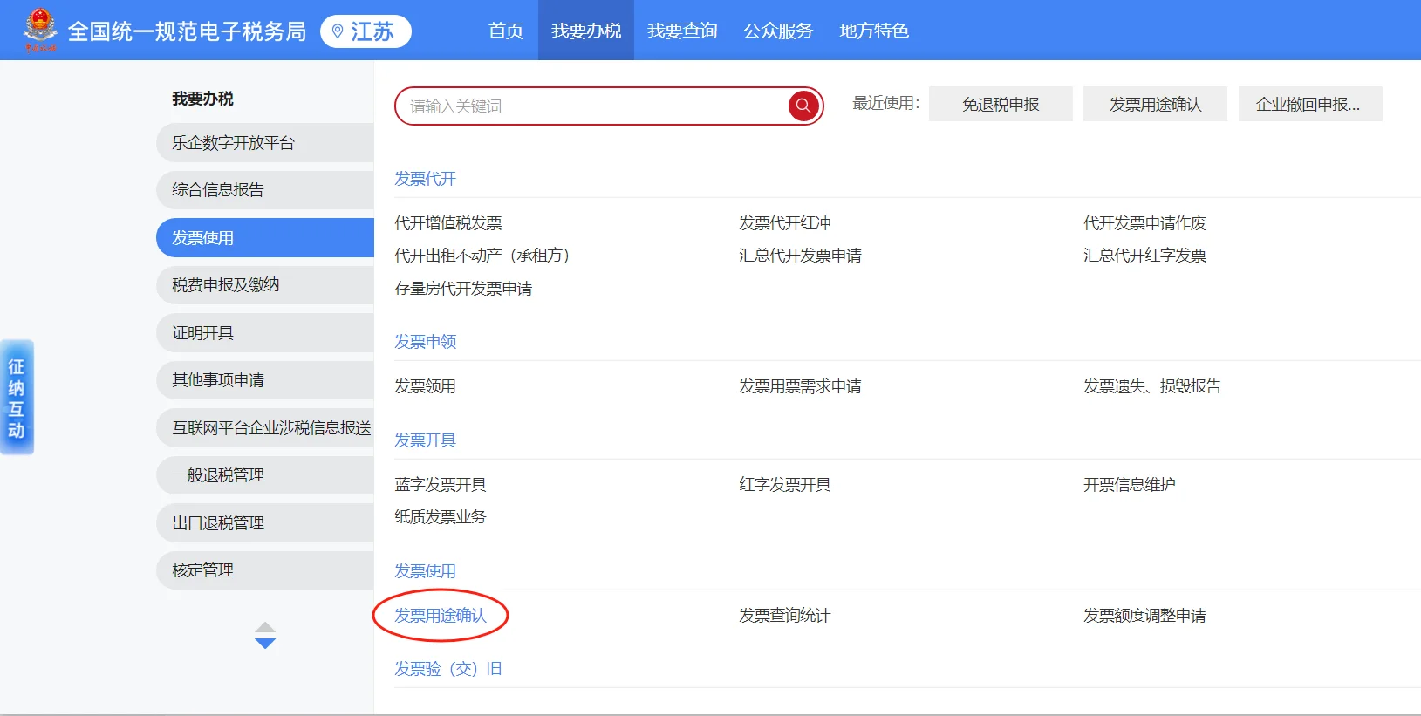Open 代开出租不动产（承租方）link

click(482, 256)
